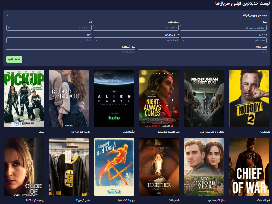Click the title link با هم ۲۰۲۵

(x=174, y=201)
